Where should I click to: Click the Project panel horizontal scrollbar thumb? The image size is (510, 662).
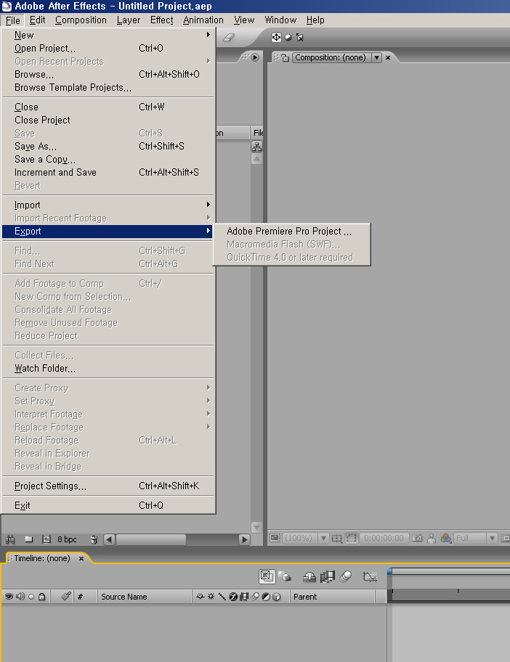point(151,539)
